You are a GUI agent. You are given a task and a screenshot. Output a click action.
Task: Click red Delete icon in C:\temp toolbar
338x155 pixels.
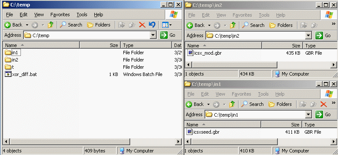pos(142,25)
